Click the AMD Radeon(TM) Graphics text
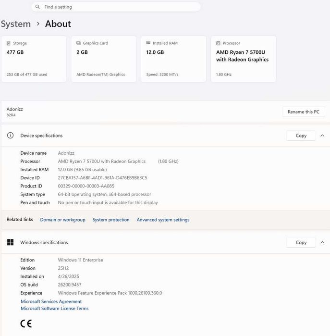The width and height of the screenshot is (330, 336). click(101, 75)
